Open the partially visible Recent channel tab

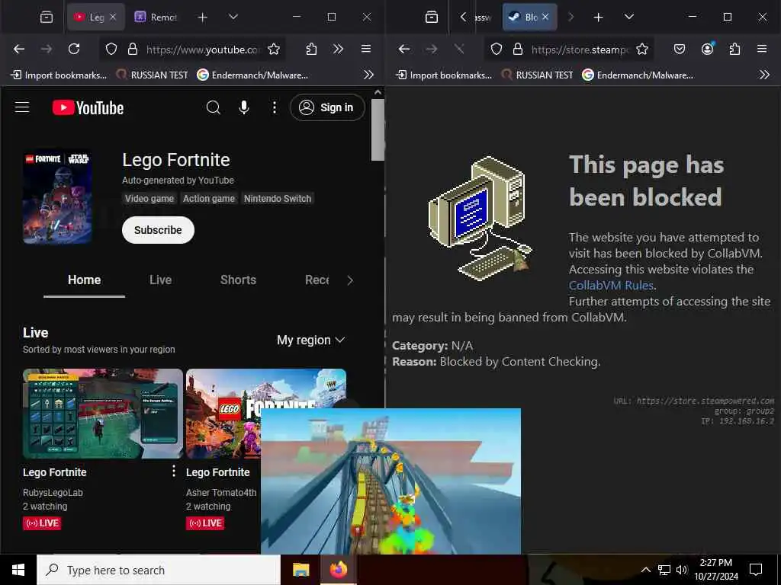tap(317, 280)
